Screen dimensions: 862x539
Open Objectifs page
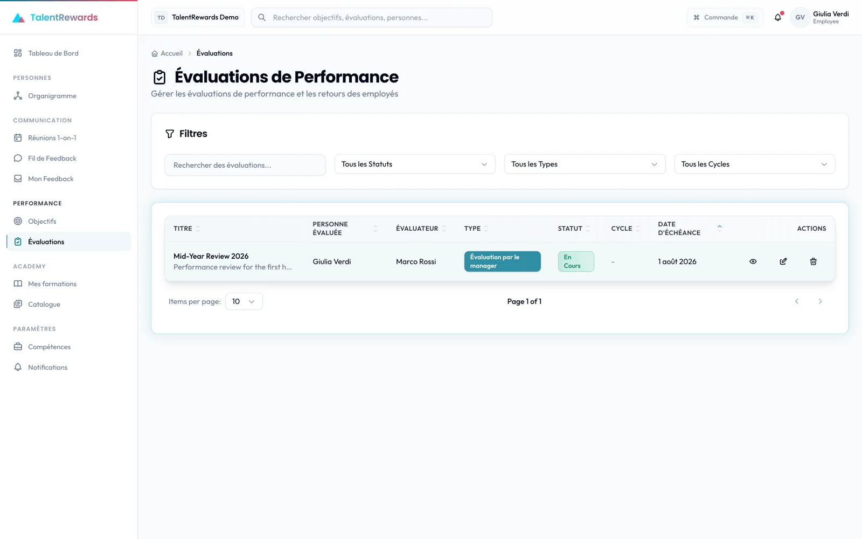pyautogui.click(x=69, y=222)
